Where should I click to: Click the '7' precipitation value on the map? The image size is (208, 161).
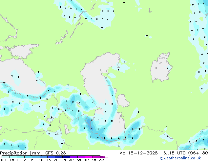point(91,128)
